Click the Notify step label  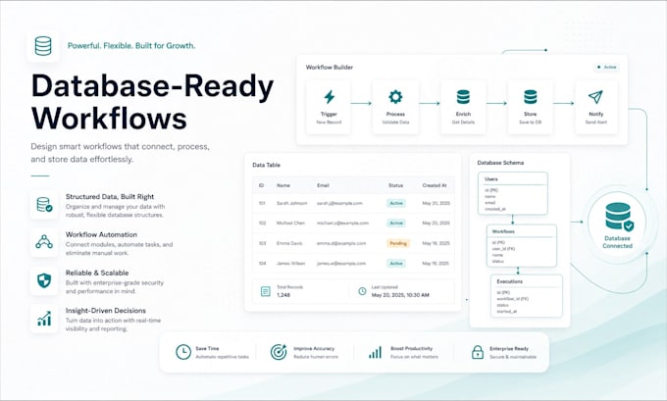596,114
